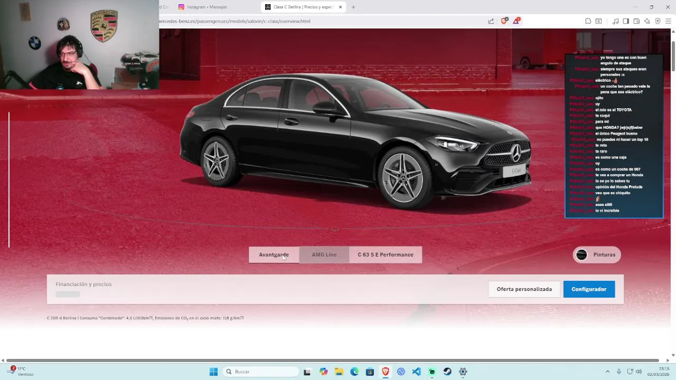Click the horizontal page scrollbar

(332, 360)
